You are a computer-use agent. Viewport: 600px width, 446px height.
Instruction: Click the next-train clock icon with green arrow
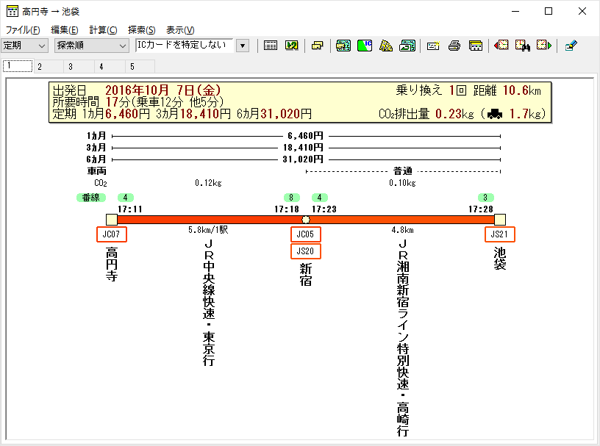click(544, 46)
